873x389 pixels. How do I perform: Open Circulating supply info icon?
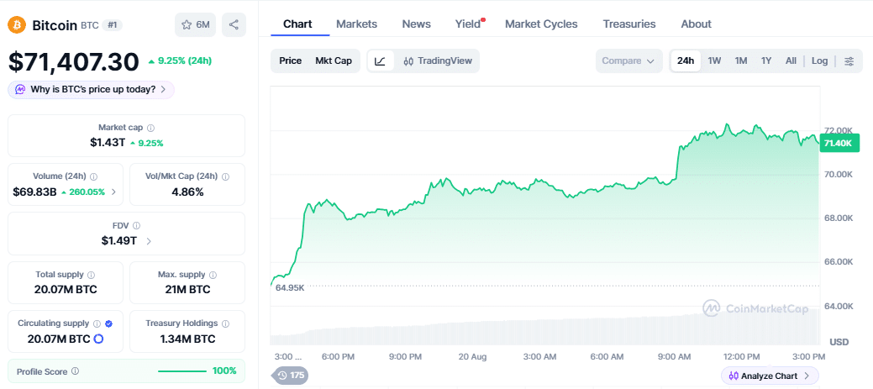click(97, 323)
